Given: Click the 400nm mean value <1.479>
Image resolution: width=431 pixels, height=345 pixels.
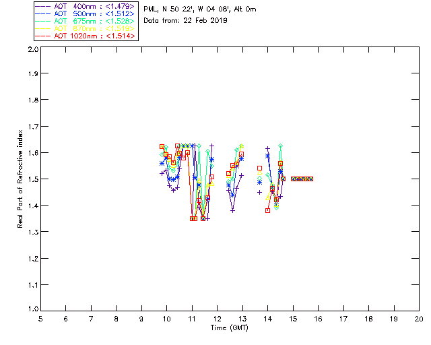Looking at the screenshot, I should coord(120,6).
